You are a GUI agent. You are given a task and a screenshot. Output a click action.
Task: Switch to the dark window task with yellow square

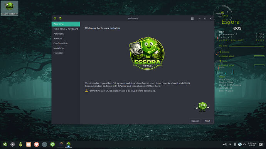pyautogui.click(x=61, y=144)
